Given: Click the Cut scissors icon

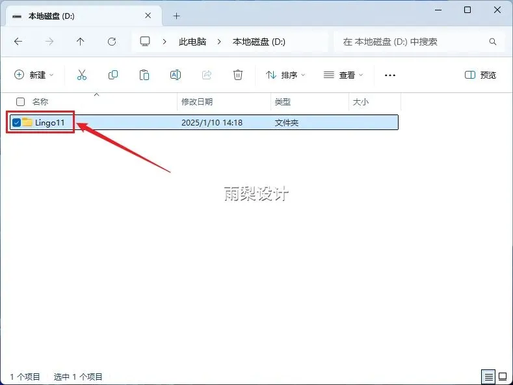Looking at the screenshot, I should (x=82, y=75).
